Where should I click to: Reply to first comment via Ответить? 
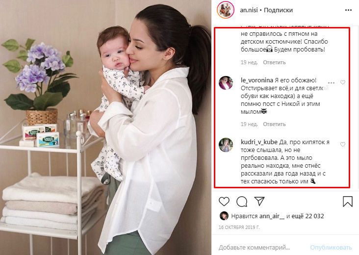pyautogui.click(x=274, y=62)
